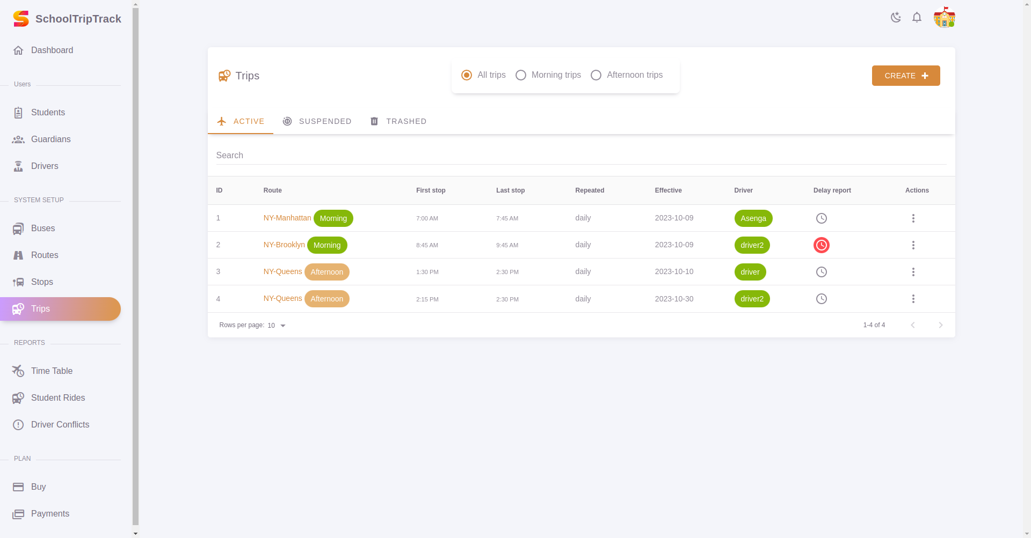Switch to the Suspended tab
This screenshot has height=538, width=1031.
pos(317,121)
